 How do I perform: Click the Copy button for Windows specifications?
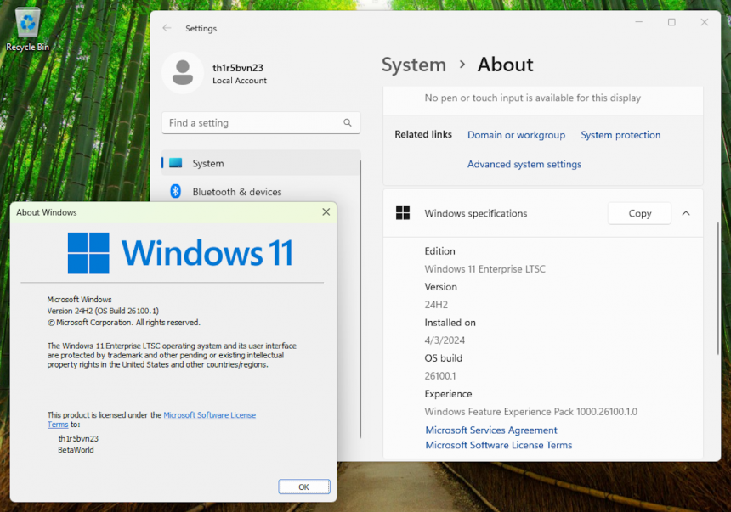[639, 213]
